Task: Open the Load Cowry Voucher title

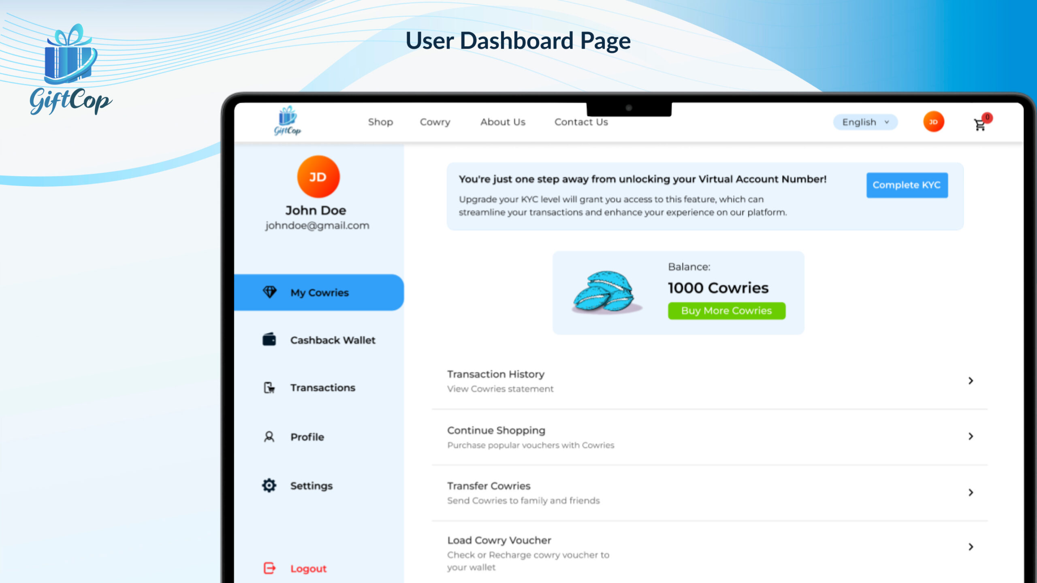Action: [x=499, y=540]
